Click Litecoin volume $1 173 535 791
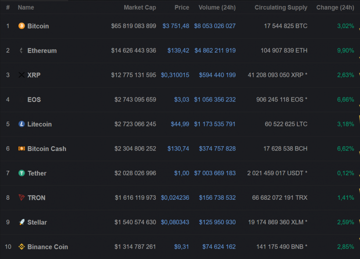 pyautogui.click(x=215, y=124)
